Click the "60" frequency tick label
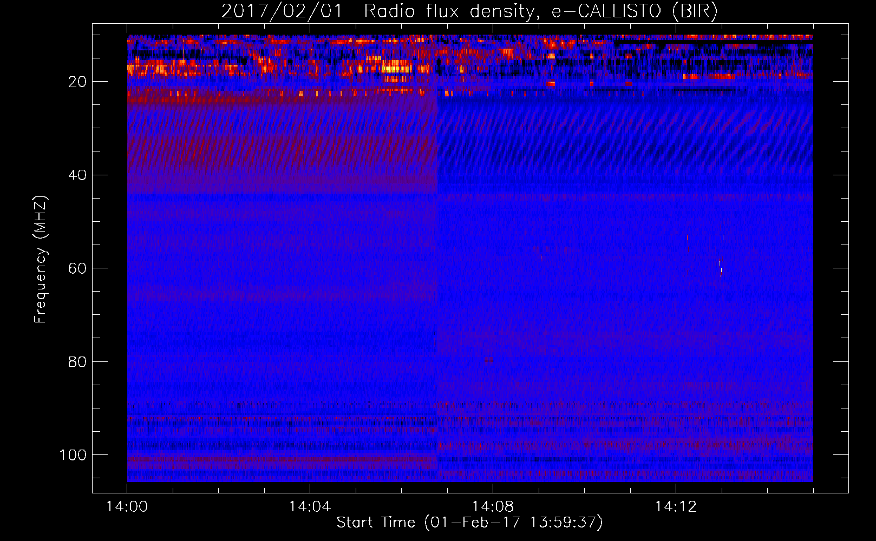This screenshot has height=541, width=876. coord(77,268)
